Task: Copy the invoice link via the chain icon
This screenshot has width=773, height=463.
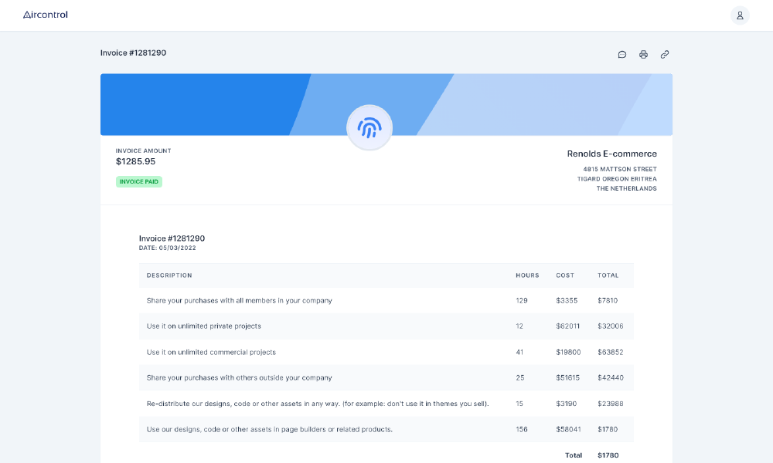Action: pos(665,54)
